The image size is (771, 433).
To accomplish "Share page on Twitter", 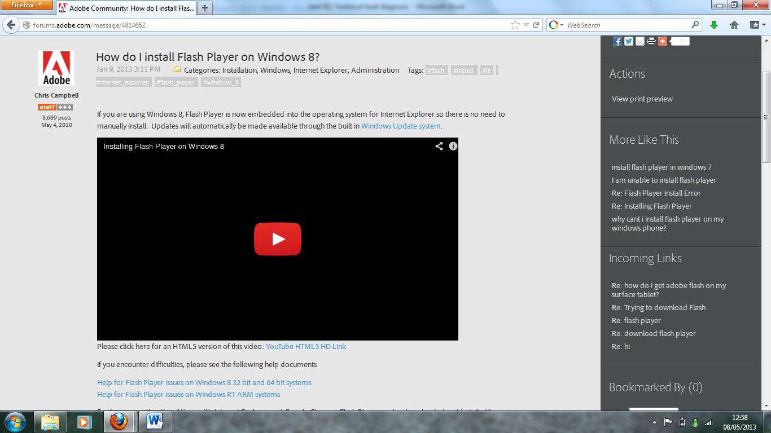I will [629, 41].
